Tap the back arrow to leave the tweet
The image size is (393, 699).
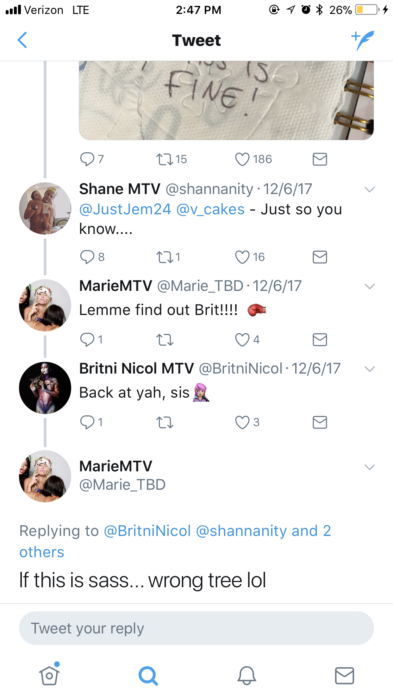click(x=22, y=40)
